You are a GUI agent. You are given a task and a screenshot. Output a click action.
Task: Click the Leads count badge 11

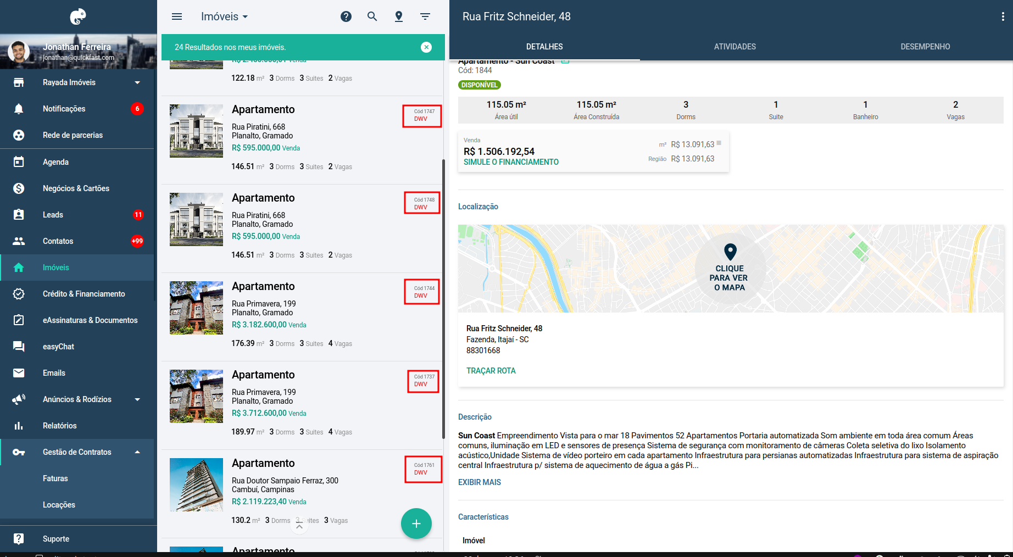pyautogui.click(x=138, y=215)
